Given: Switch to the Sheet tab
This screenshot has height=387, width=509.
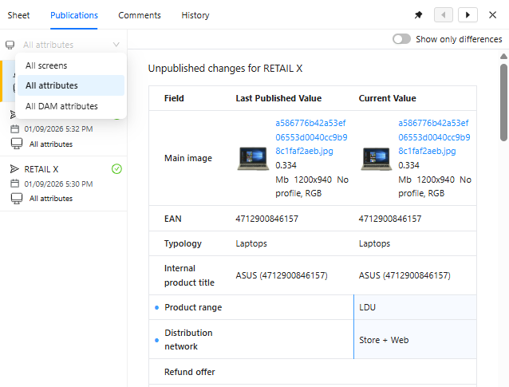Looking at the screenshot, I should (19, 15).
